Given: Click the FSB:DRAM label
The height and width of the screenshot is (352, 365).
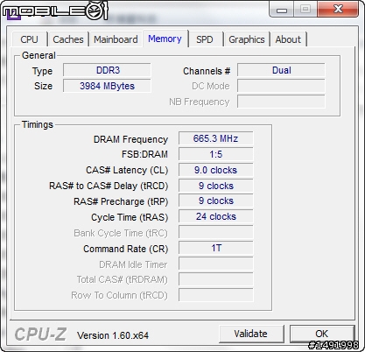Looking at the screenshot, I should (144, 154).
